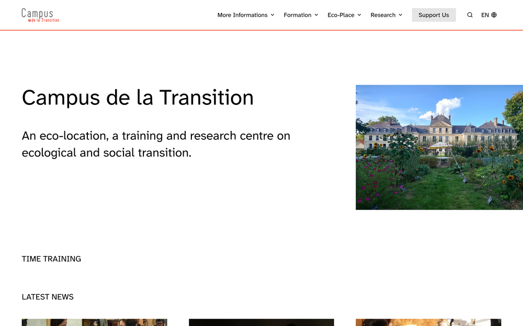The image size is (523, 326).
Task: Select the Campus de la Transition heading
Action: click(138, 98)
